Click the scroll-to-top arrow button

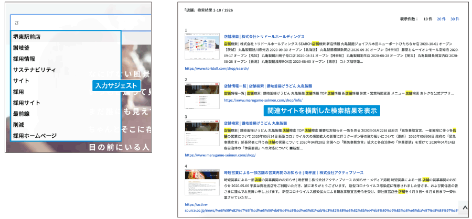(x=465, y=208)
